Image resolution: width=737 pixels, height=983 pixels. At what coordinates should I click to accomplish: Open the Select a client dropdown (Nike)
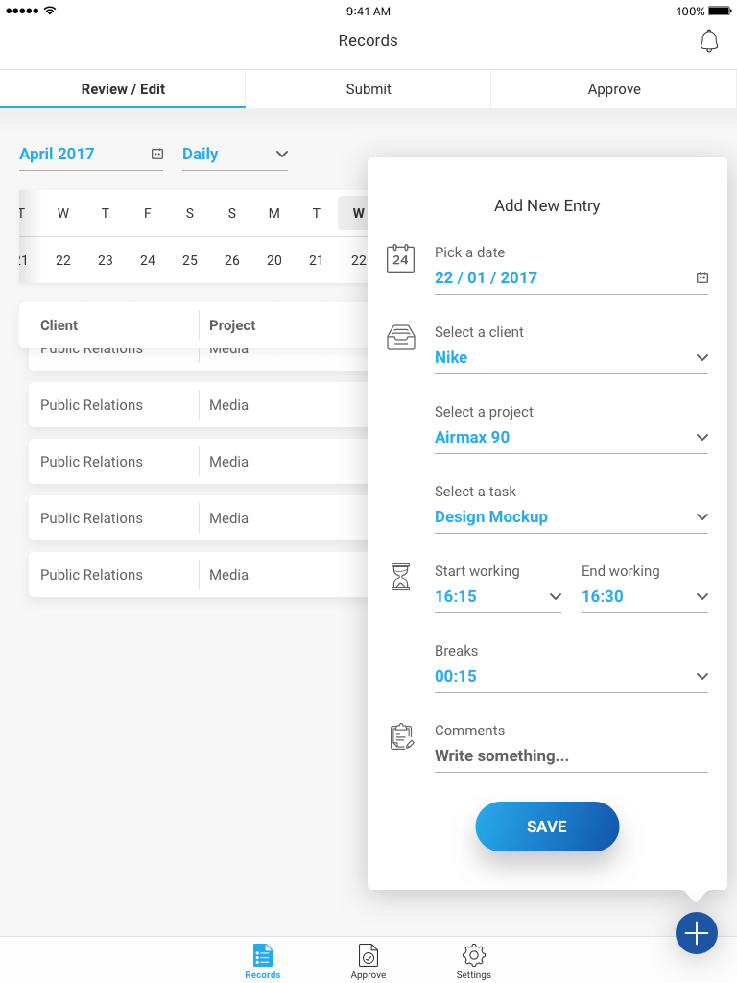point(571,357)
